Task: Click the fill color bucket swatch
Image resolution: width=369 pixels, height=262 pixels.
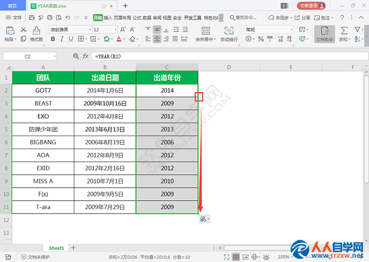Action: pyautogui.click(x=107, y=39)
